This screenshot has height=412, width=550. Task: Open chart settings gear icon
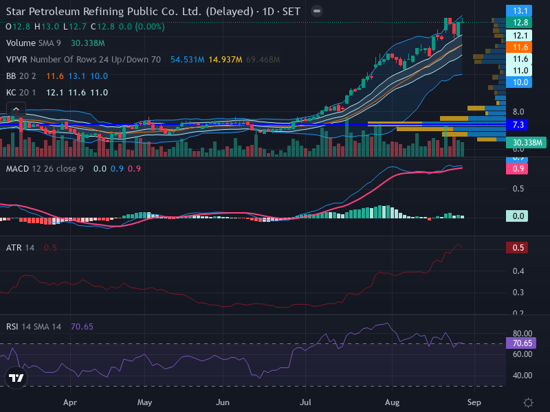pos(528,402)
